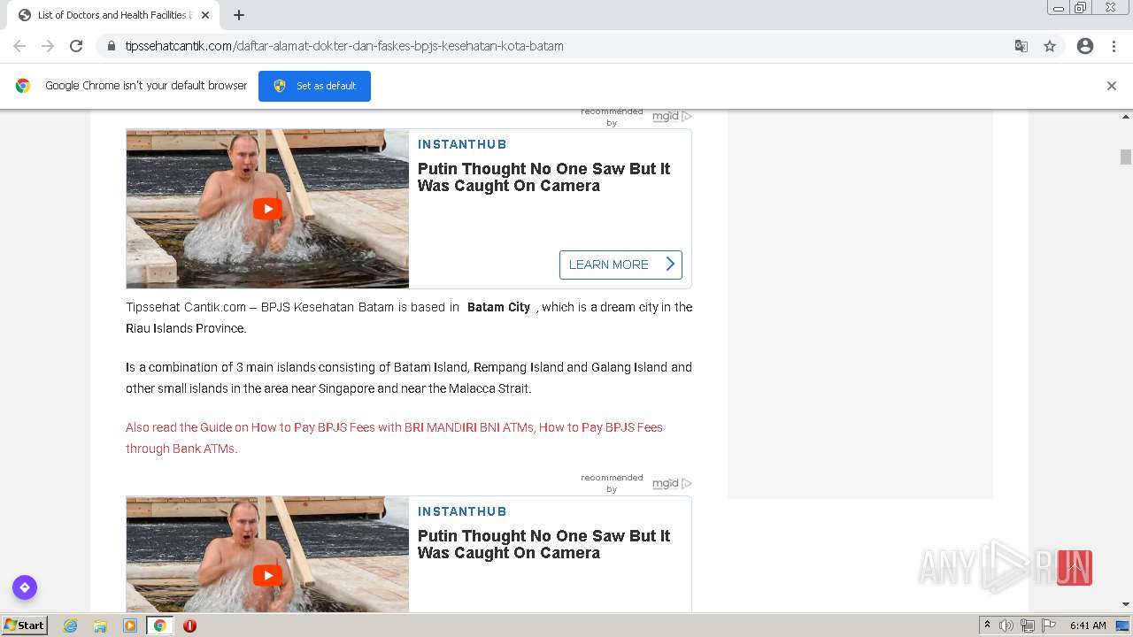
Task: Click the browser back arrow
Action: point(19,46)
